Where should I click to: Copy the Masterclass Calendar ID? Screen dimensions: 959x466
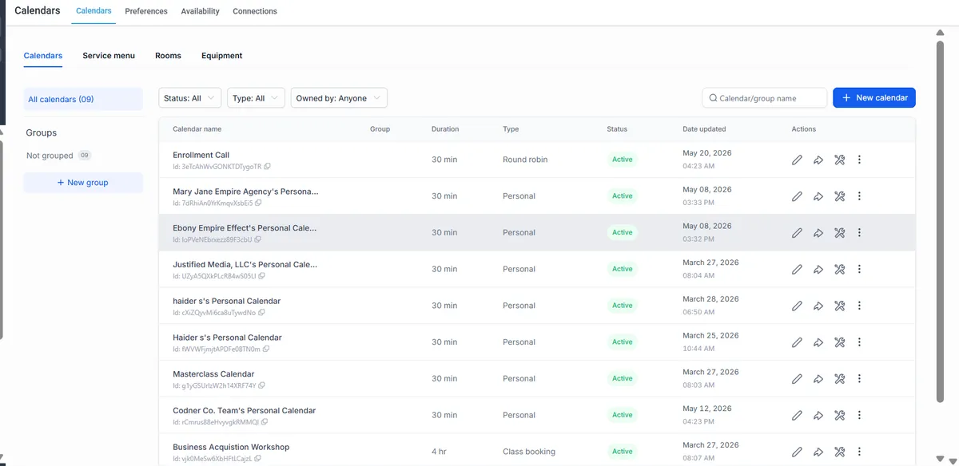click(x=262, y=386)
